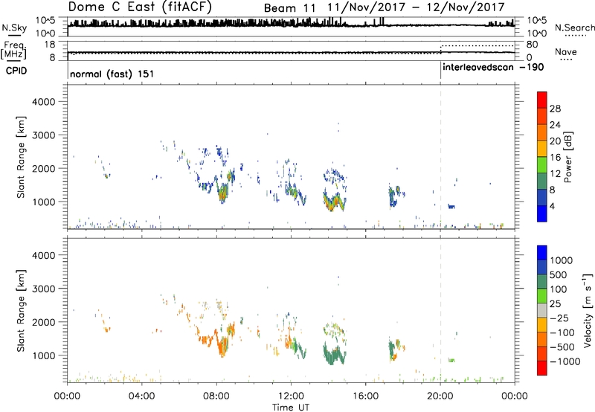Select the blue top segment of Velocity colorbar
595x412 pixels.
tap(542, 253)
